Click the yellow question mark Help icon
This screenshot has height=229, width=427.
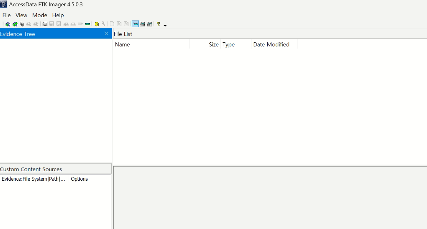pos(158,24)
